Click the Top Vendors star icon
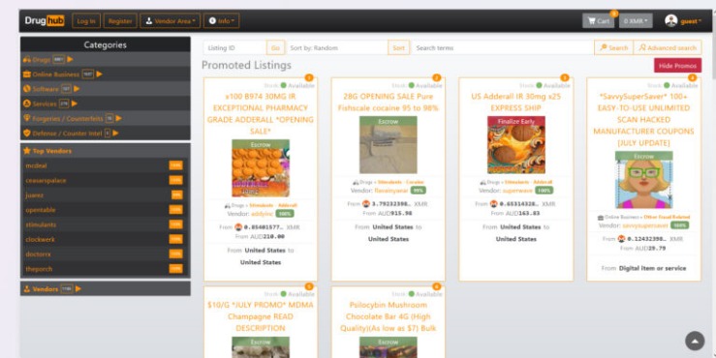This screenshot has width=716, height=358. (x=26, y=151)
